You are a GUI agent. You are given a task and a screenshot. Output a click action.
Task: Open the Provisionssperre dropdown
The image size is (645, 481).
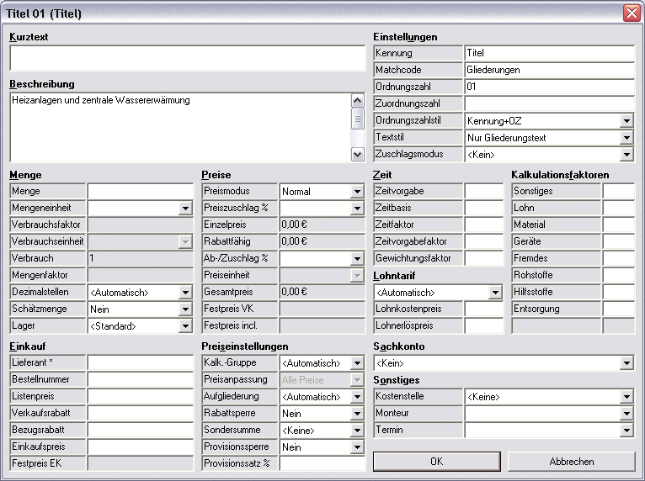tap(357, 447)
